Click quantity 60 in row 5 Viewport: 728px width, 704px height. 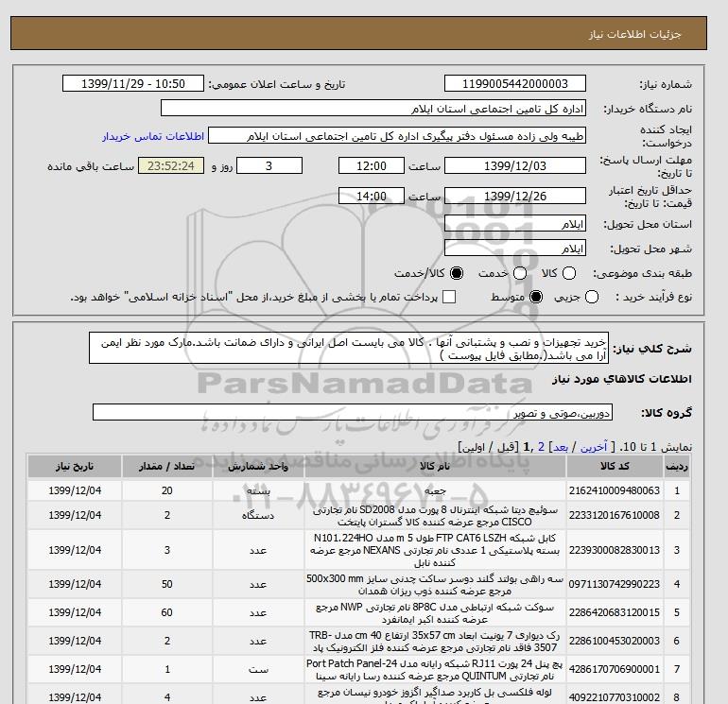point(167,612)
